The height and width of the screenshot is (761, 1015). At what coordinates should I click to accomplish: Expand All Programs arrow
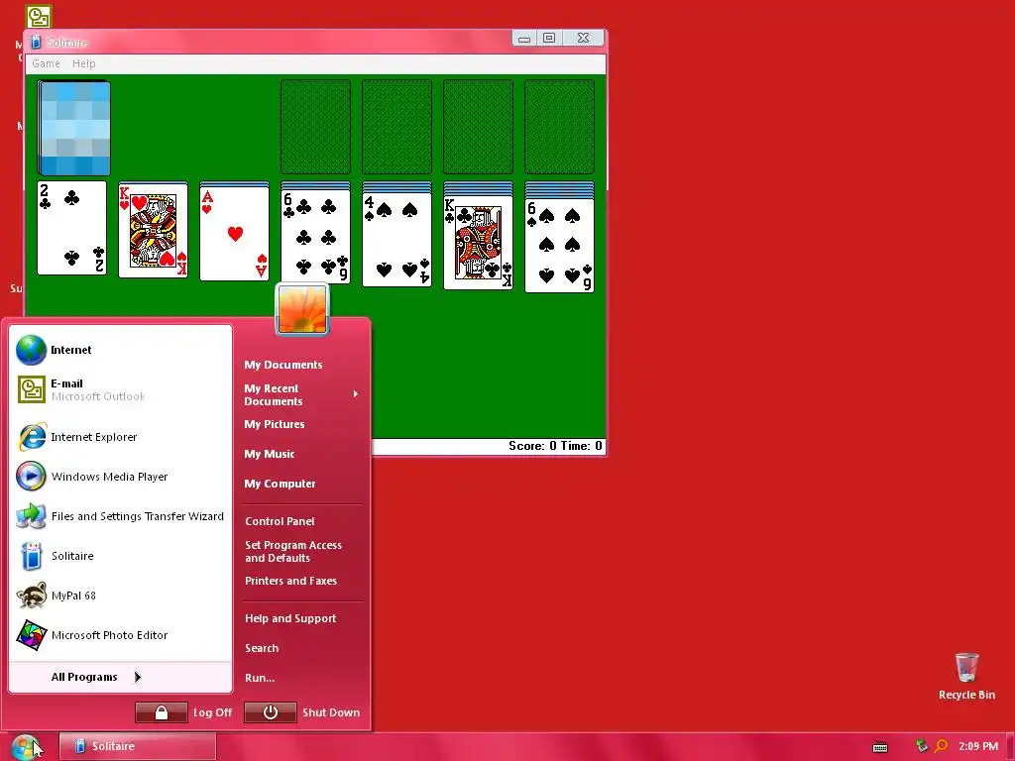pyautogui.click(x=138, y=677)
